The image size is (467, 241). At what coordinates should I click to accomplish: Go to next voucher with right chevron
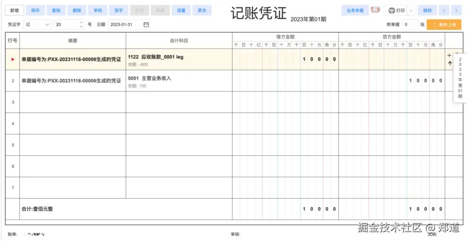(x=456, y=10)
